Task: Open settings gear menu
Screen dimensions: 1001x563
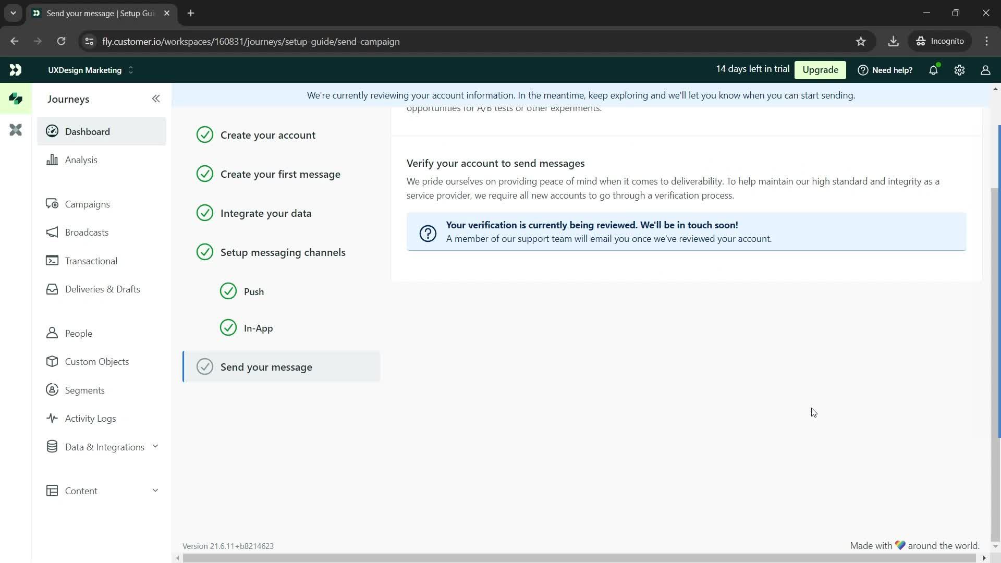Action: click(x=960, y=70)
